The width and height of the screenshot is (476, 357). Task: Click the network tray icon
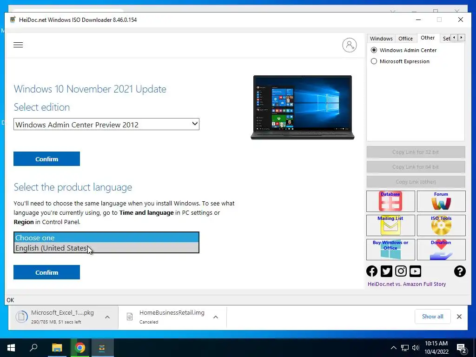(x=405, y=348)
